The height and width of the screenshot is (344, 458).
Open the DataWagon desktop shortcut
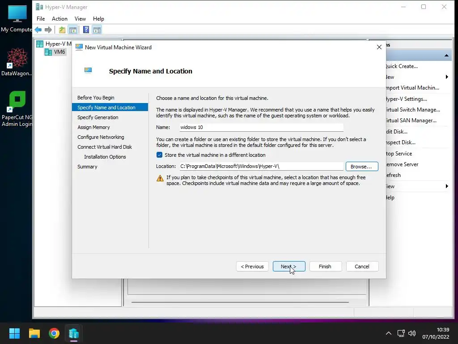(17, 62)
